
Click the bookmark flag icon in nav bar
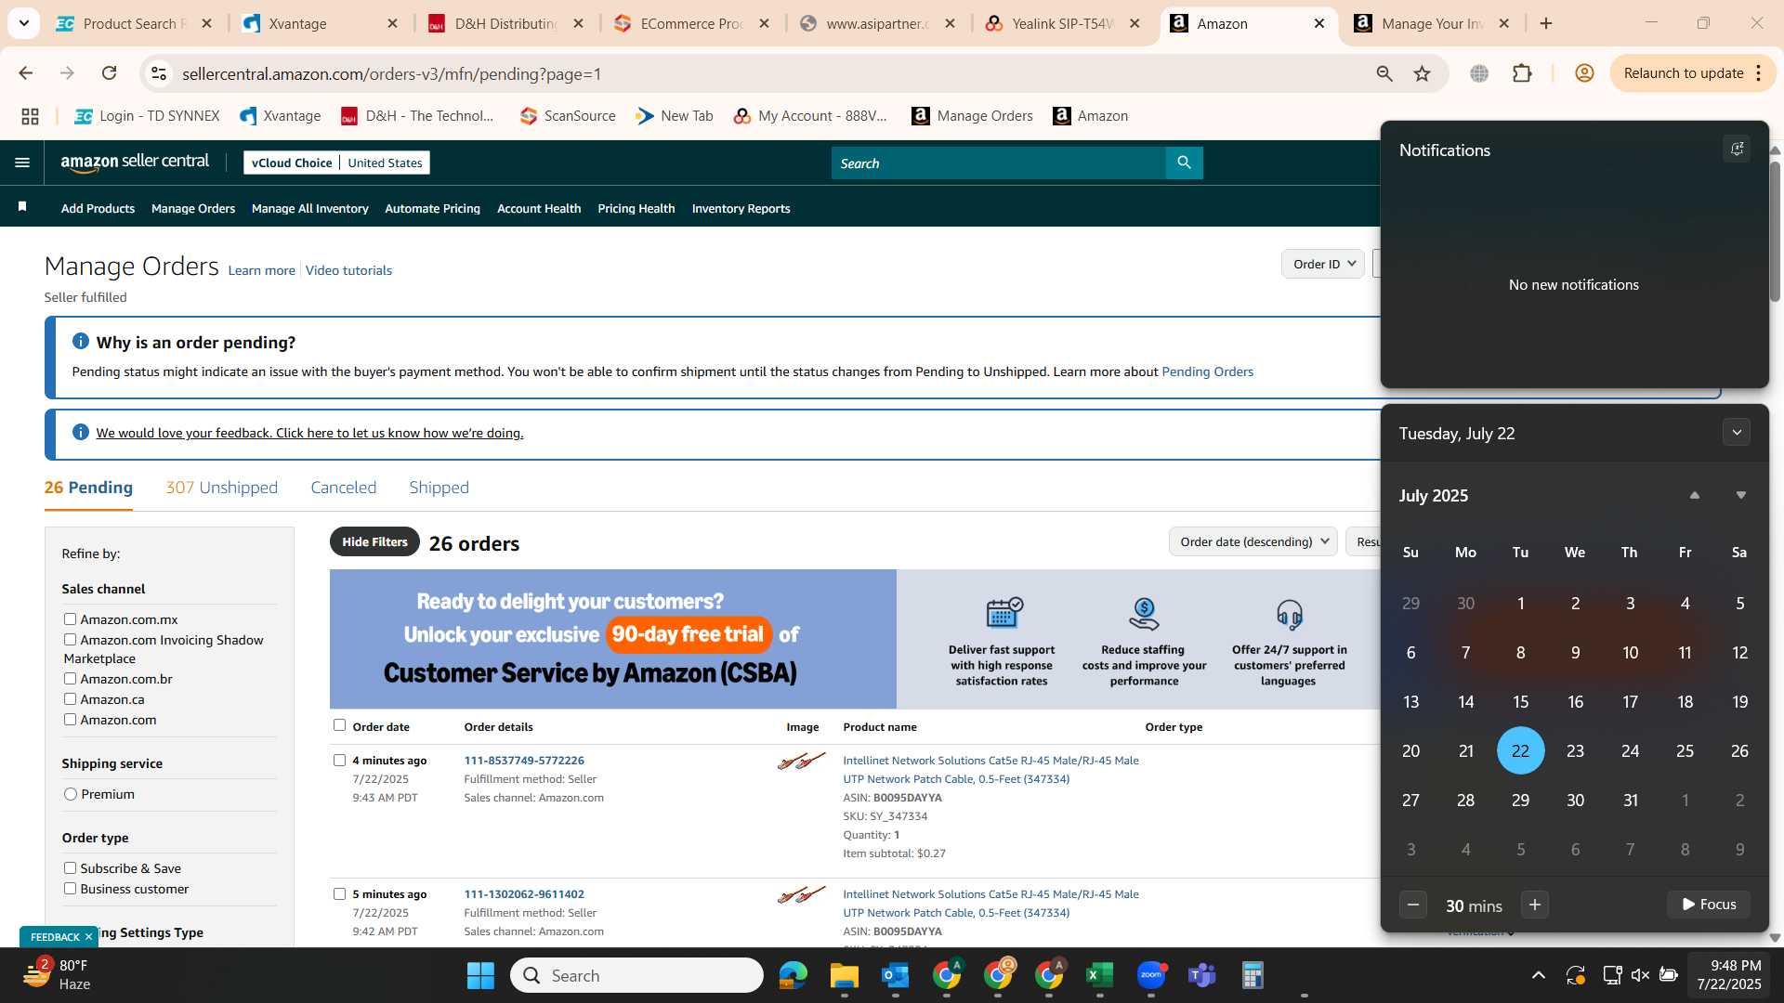coord(22,207)
